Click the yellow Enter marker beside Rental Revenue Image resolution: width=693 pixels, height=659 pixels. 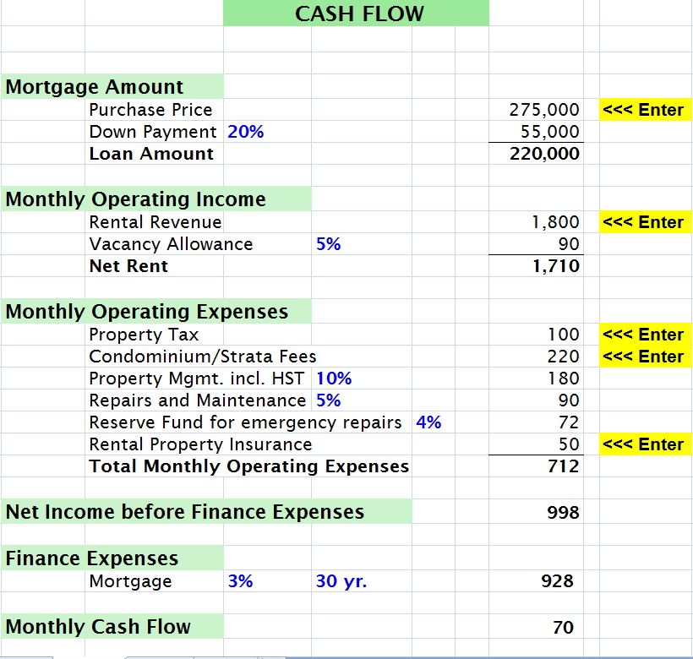click(646, 221)
